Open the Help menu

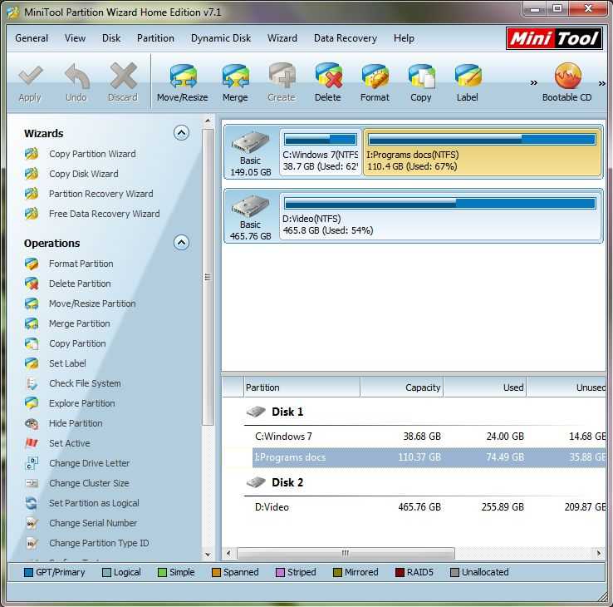[404, 38]
